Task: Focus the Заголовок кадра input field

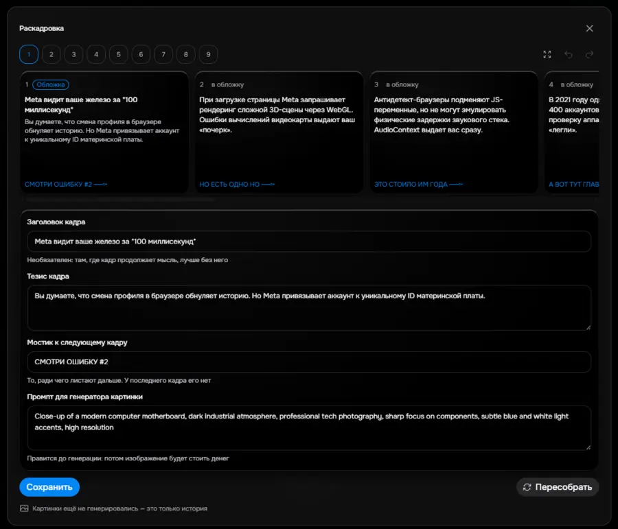Action: click(309, 242)
